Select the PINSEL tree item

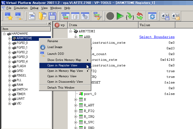22,75
